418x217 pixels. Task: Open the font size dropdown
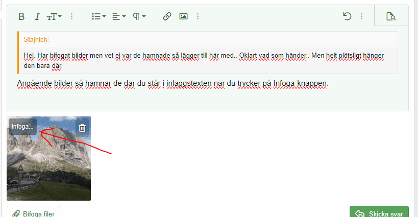54,16
